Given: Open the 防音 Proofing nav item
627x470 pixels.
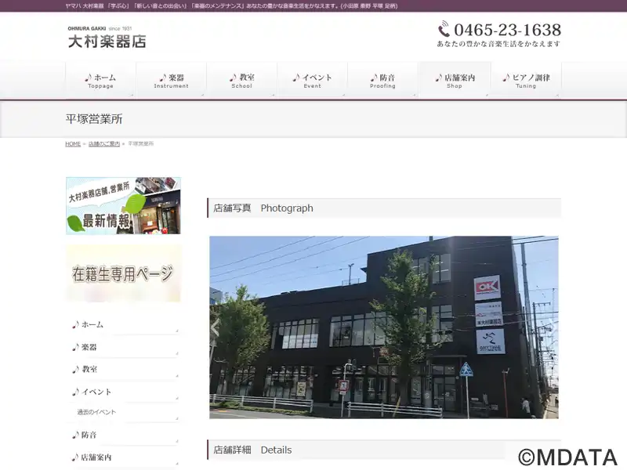Looking at the screenshot, I should (x=382, y=80).
